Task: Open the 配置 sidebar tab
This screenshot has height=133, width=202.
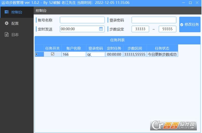Action: (17, 23)
